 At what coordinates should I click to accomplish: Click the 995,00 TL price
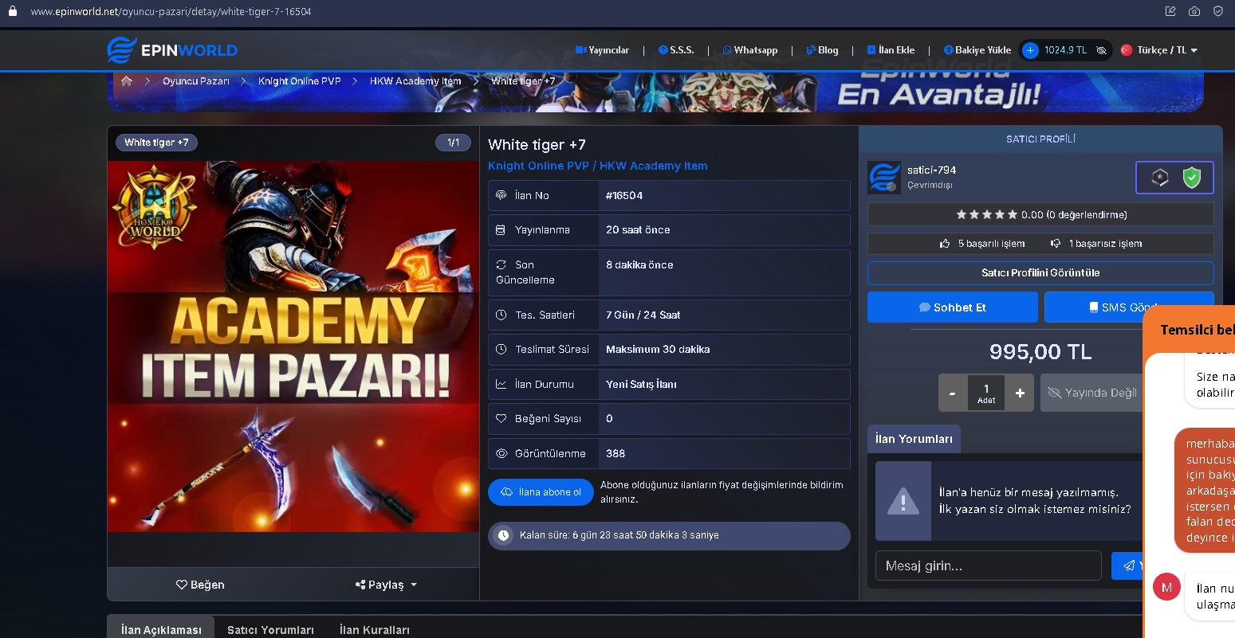pos(1040,352)
